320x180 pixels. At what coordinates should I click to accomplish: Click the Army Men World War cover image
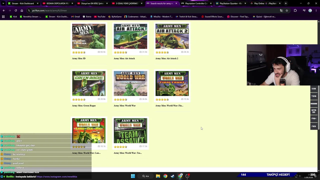130,83
